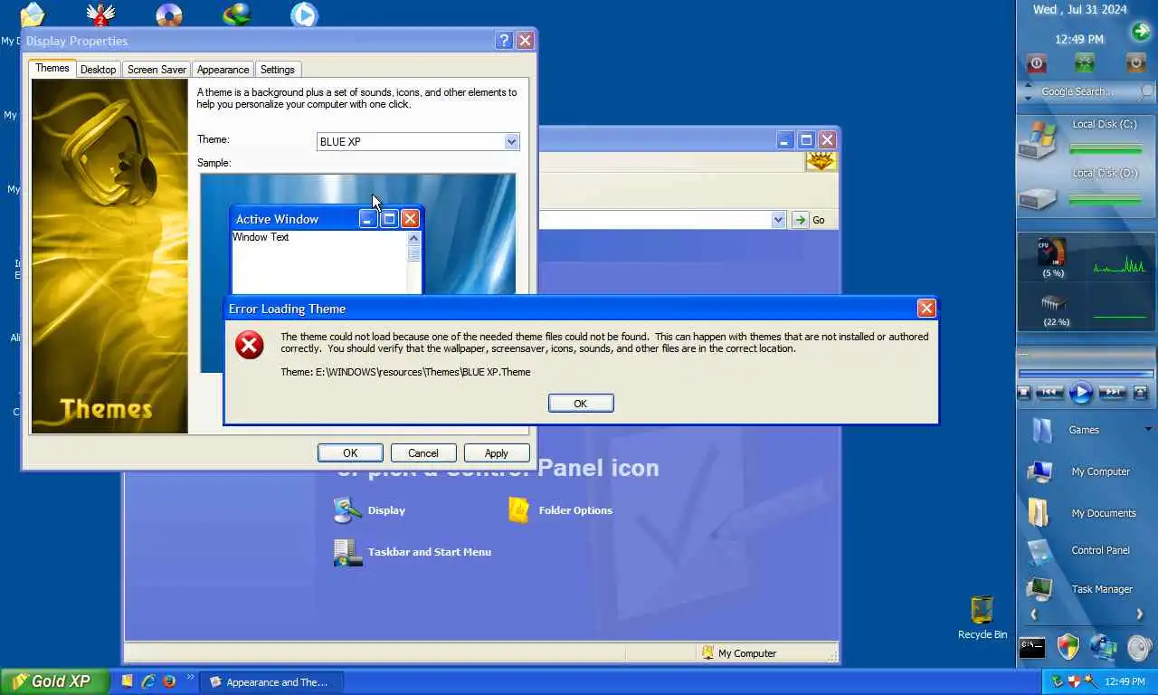The image size is (1158, 695).
Task: Click the Gold XP start button
Action: [54, 681]
